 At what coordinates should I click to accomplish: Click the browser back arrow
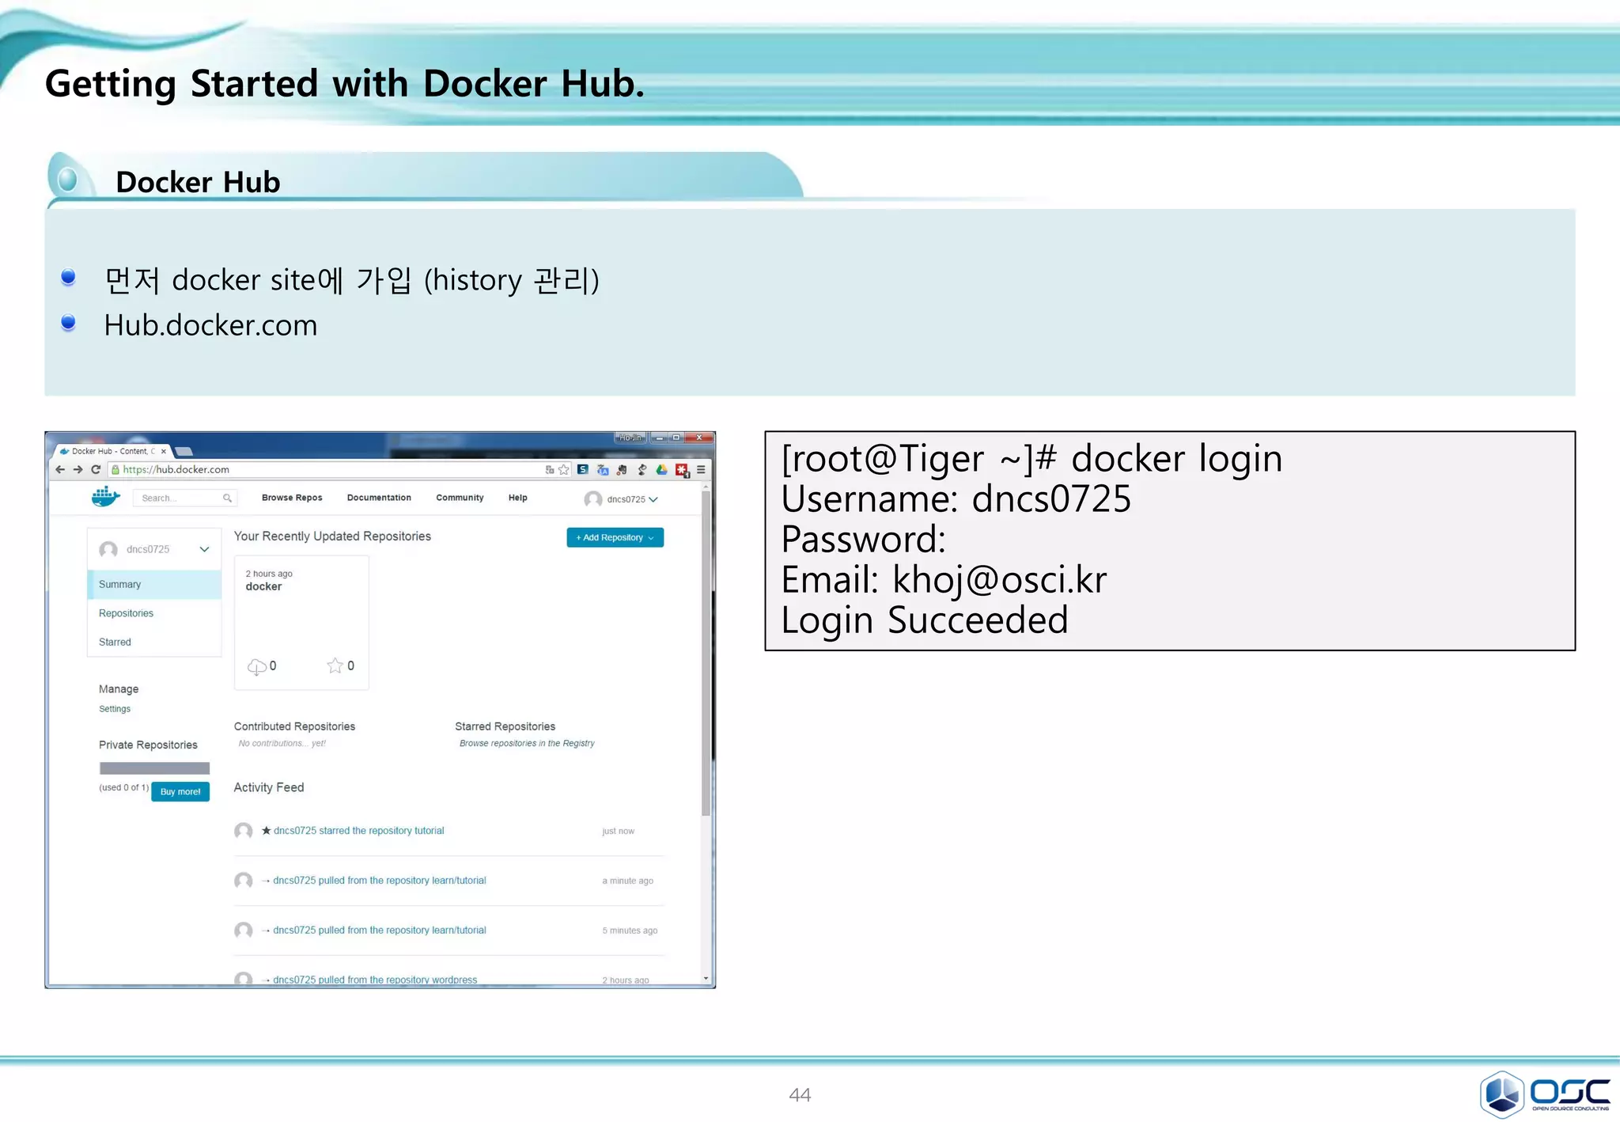60,469
